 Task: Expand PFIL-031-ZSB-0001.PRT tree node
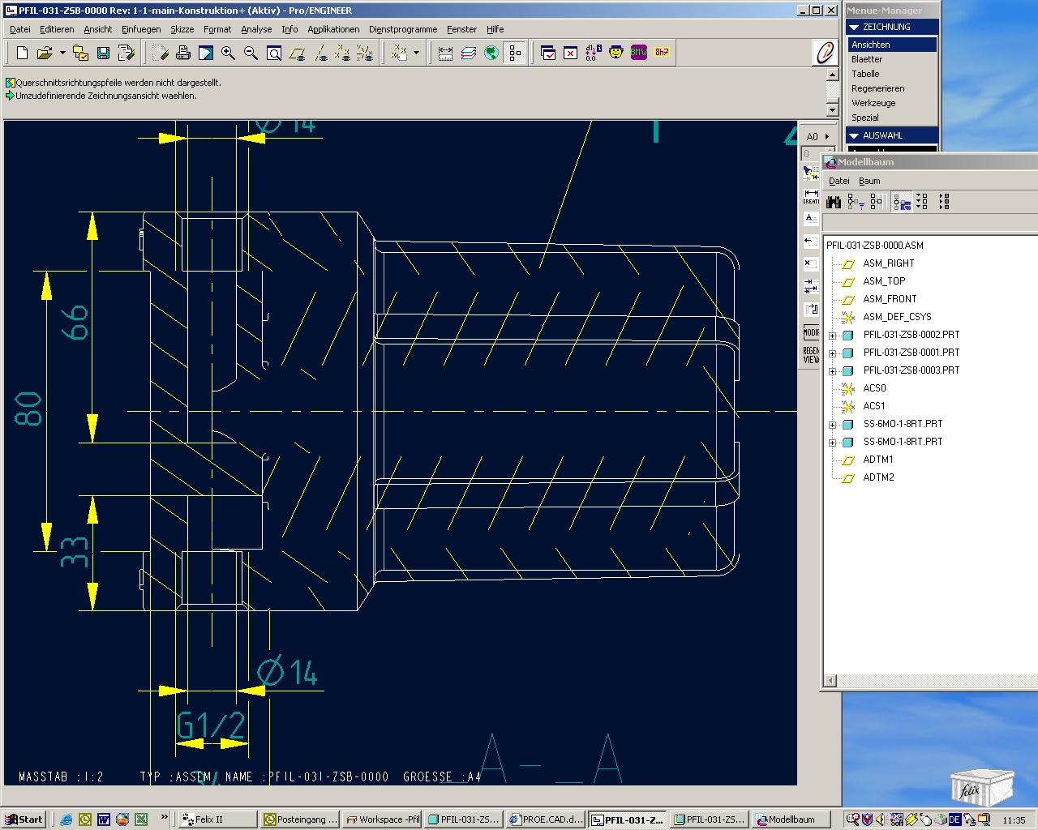(832, 353)
